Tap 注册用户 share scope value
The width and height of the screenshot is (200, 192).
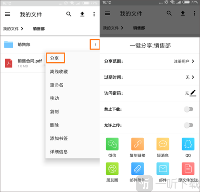[x=182, y=61]
